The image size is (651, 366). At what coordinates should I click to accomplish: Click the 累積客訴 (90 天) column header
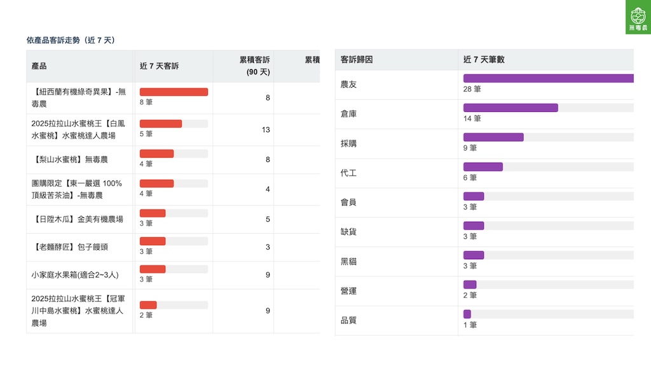tap(254, 66)
